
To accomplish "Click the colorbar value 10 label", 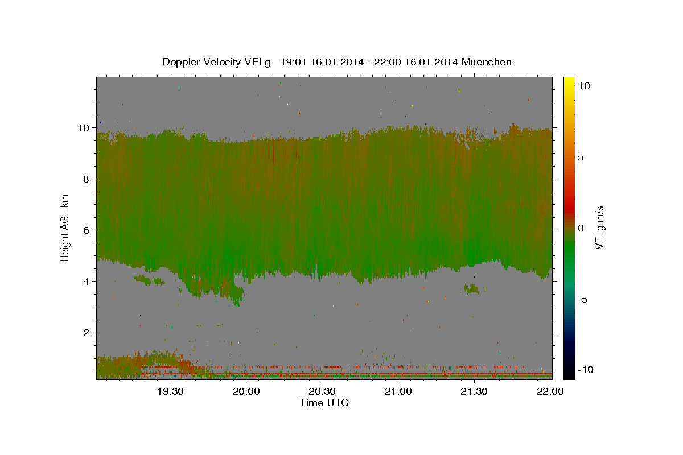I will click(584, 86).
